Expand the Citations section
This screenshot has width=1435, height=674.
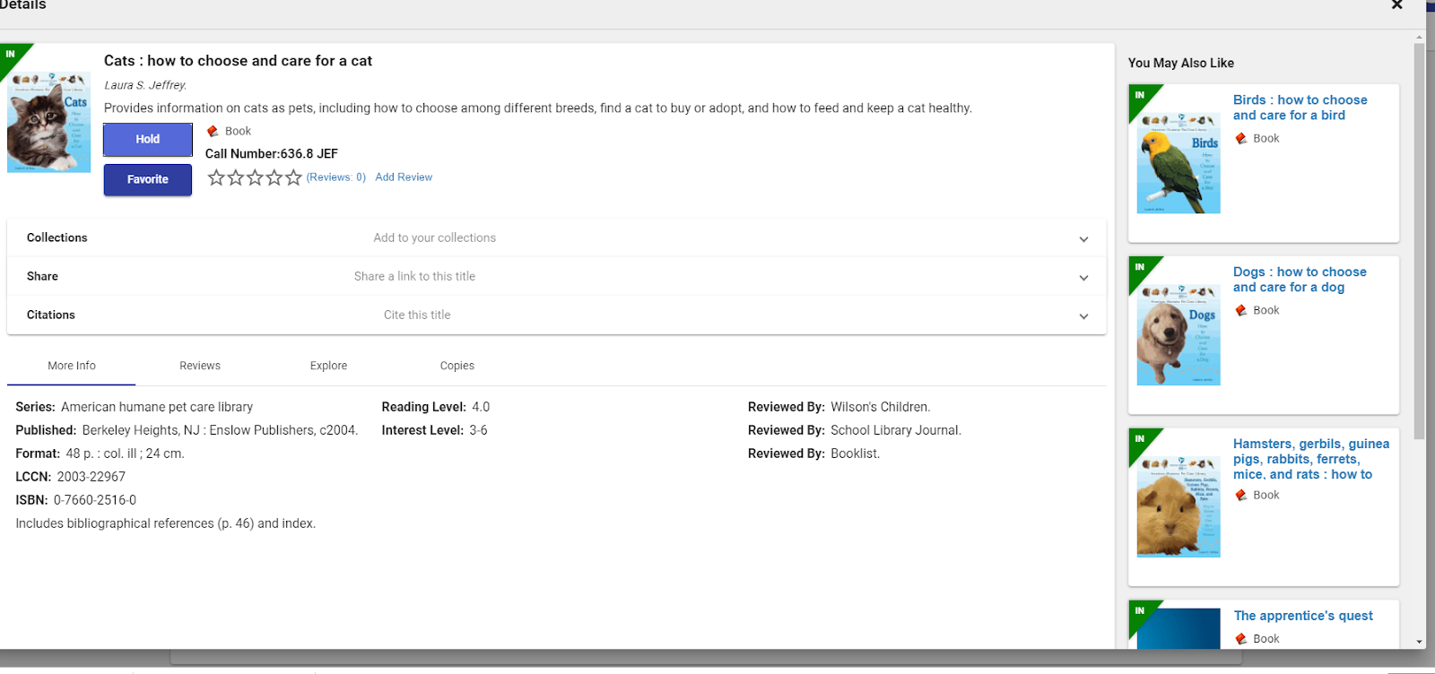(x=1083, y=315)
